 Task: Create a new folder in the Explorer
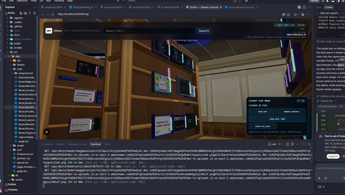coord(25,13)
